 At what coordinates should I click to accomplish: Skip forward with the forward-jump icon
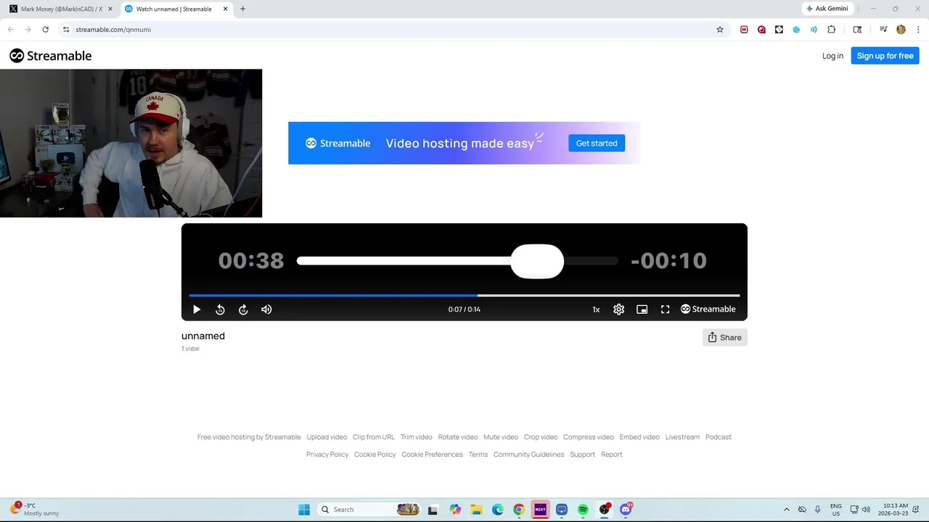click(x=243, y=310)
